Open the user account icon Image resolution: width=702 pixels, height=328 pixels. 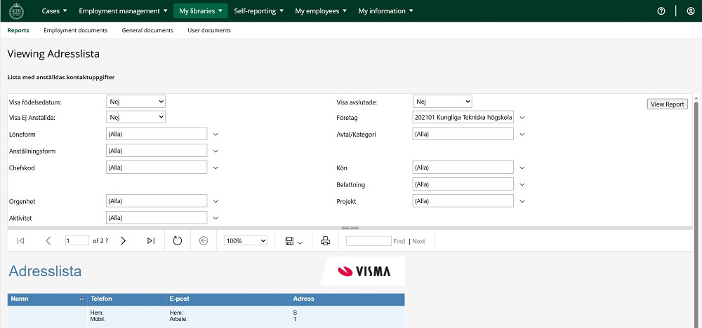pyautogui.click(x=690, y=11)
